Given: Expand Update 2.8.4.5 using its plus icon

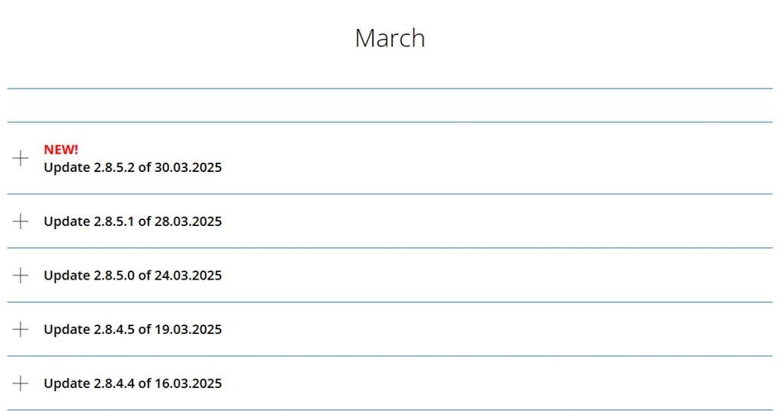Looking at the screenshot, I should pyautogui.click(x=21, y=329).
